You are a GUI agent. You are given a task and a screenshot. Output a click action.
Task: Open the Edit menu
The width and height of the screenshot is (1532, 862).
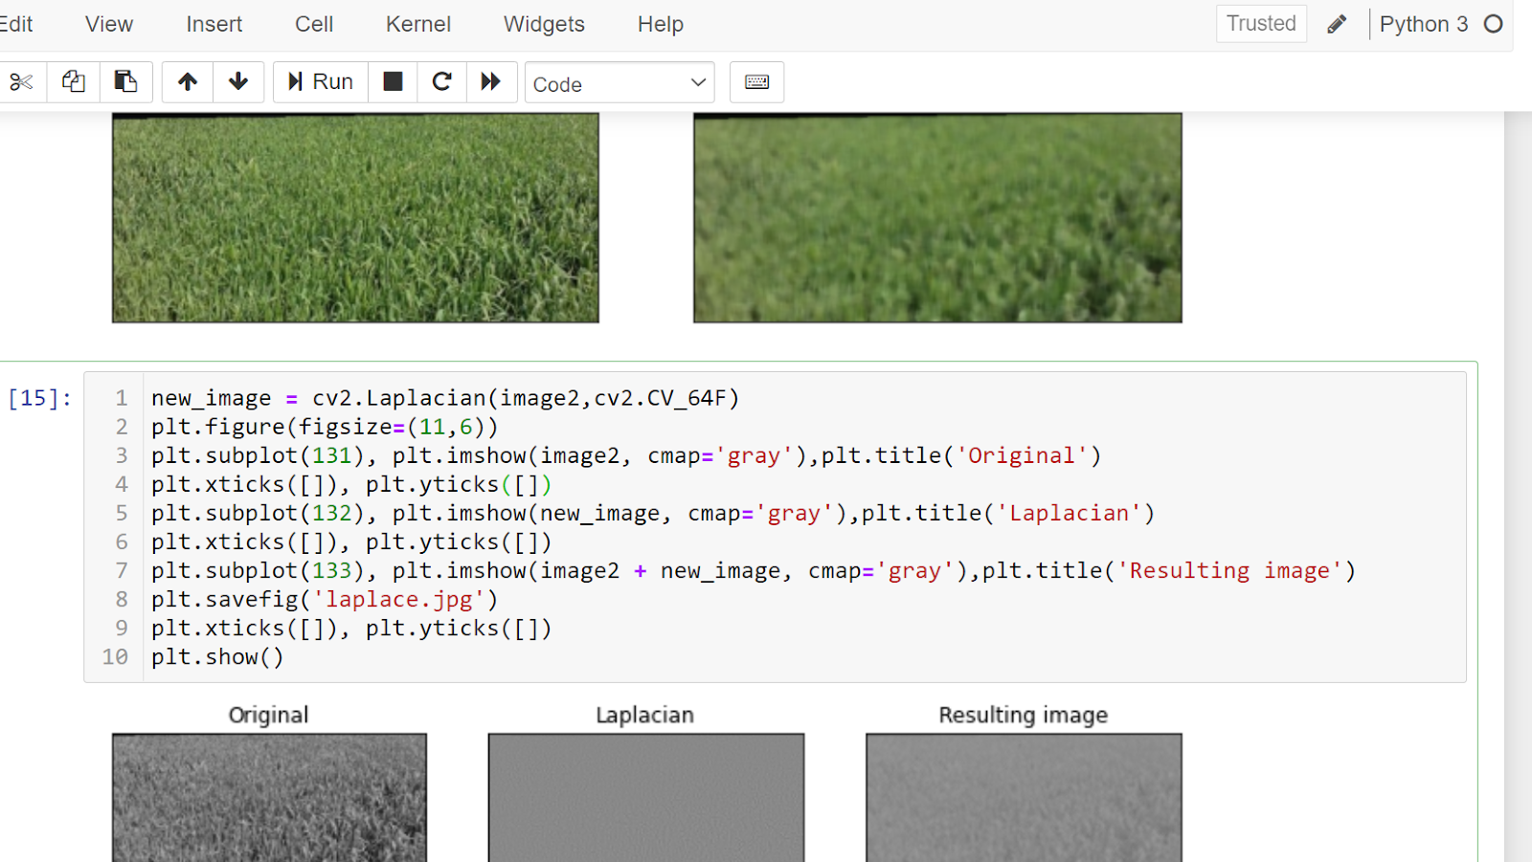click(x=16, y=24)
